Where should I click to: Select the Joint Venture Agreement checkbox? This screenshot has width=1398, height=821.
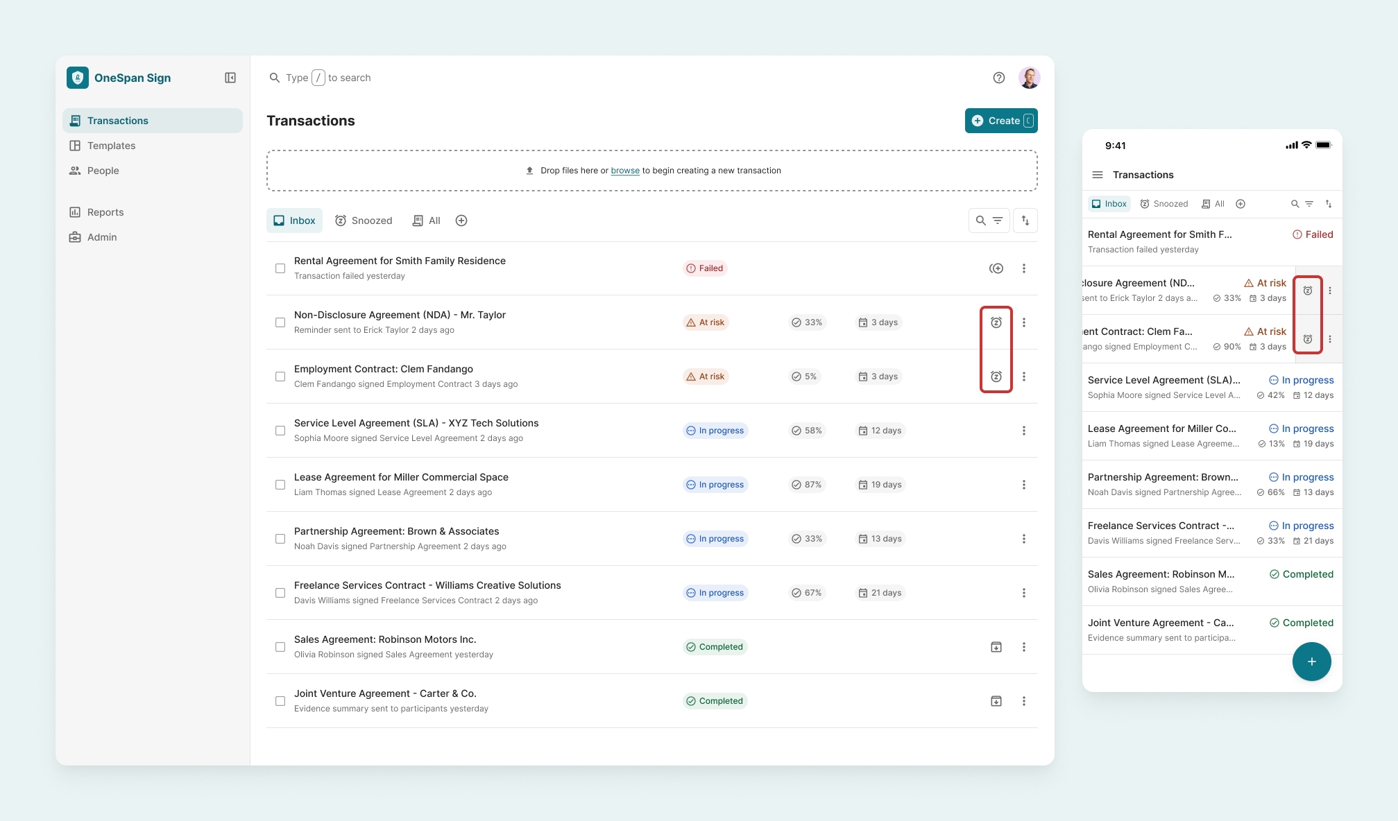click(x=280, y=700)
